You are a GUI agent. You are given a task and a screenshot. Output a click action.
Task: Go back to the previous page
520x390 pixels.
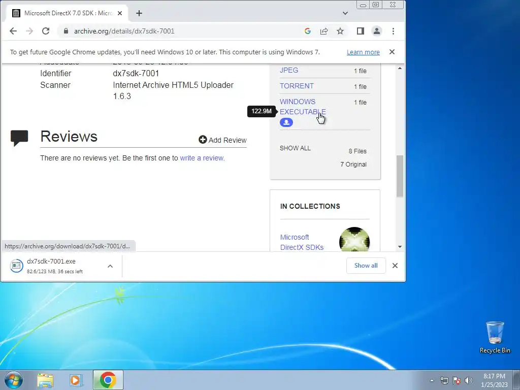(x=13, y=31)
